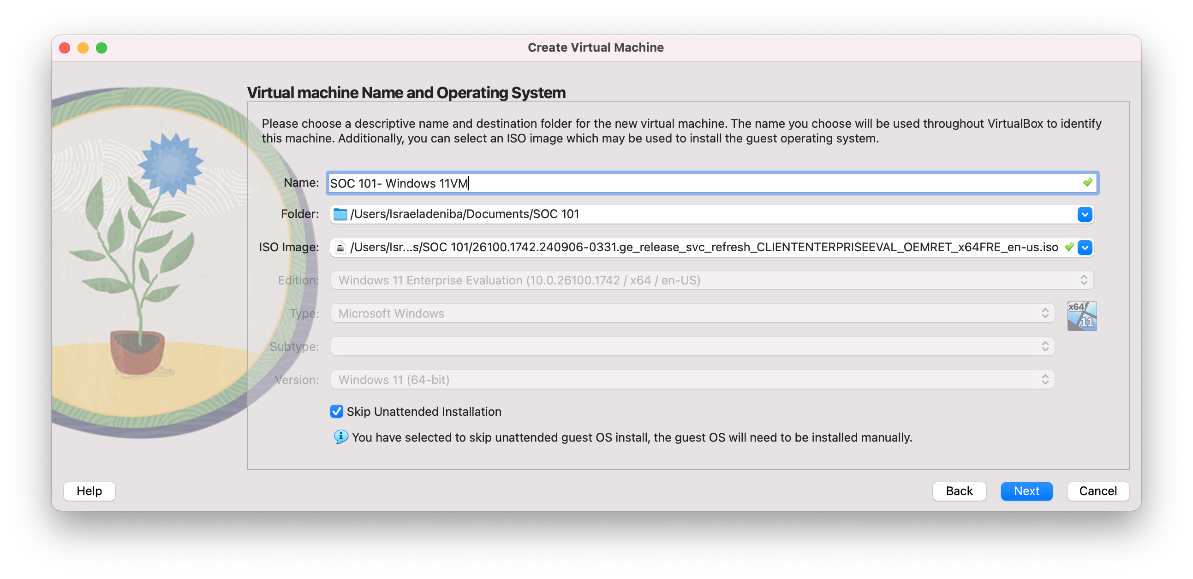Screen dimensions: 1193x579
Task: Click the blue info icon near skip message
Action: coord(341,437)
